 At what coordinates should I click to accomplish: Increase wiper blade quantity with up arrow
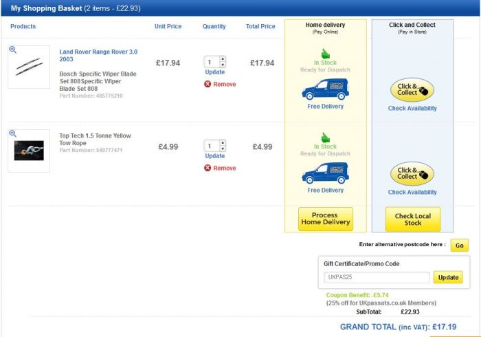pos(223,58)
